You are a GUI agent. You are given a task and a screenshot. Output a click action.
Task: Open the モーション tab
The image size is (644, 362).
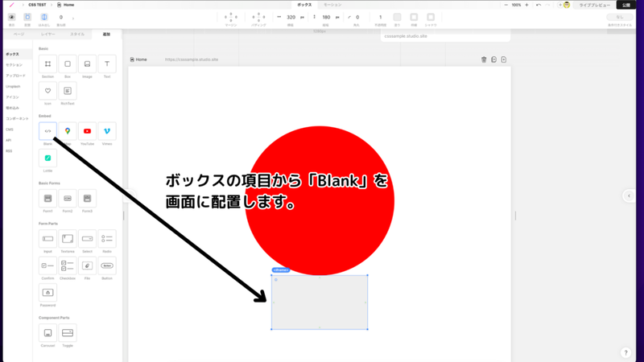coord(332,5)
